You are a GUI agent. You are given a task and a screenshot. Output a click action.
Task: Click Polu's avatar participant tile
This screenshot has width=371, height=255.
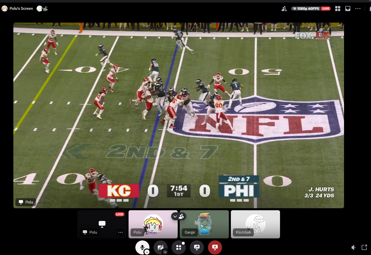[x=153, y=224]
